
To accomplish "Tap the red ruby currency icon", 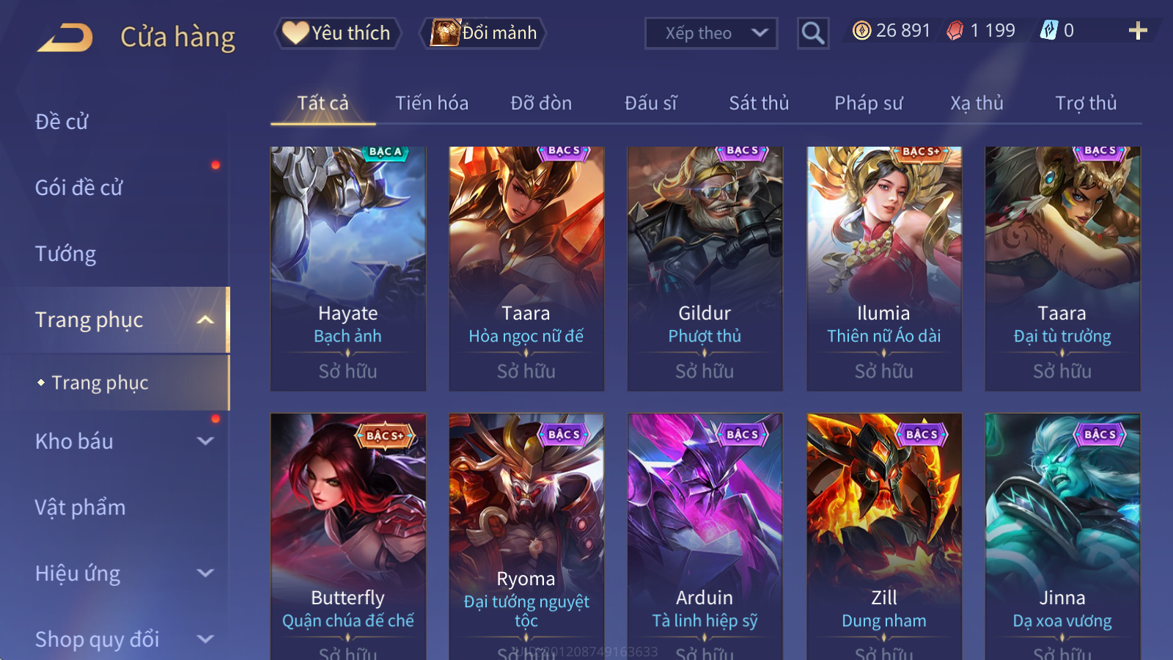I will click(x=955, y=30).
